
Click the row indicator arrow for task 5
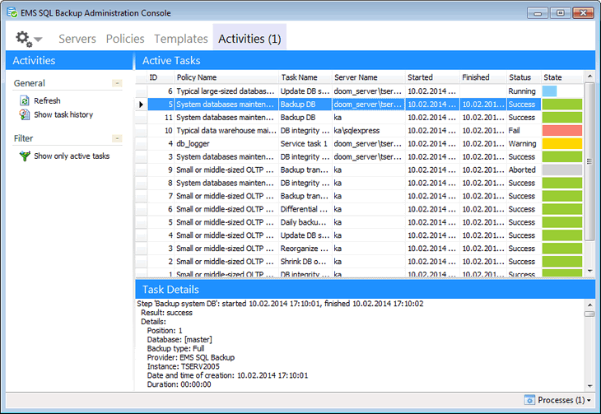click(x=142, y=105)
